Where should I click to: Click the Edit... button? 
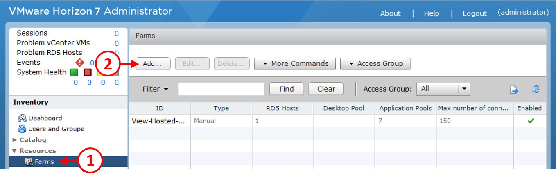point(192,64)
